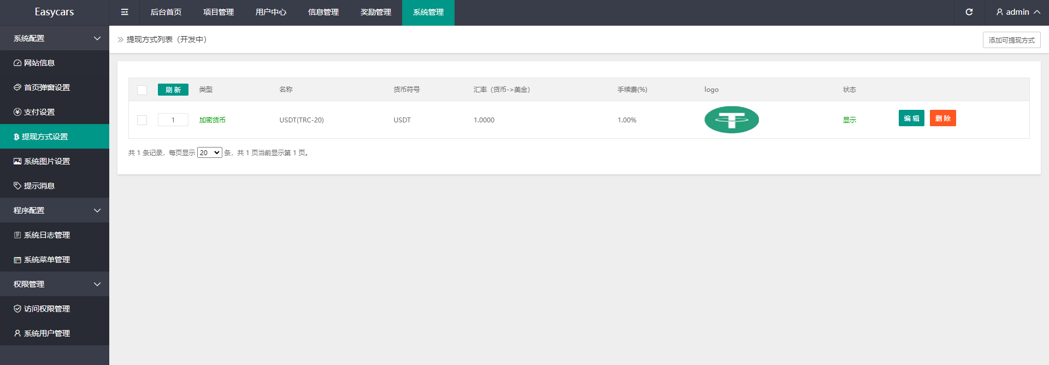This screenshot has height=365, width=1049.
Task: Toggle the 显示 status of USDT row
Action: 849,120
